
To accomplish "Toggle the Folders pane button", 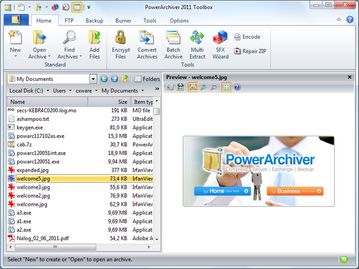I will pos(147,79).
